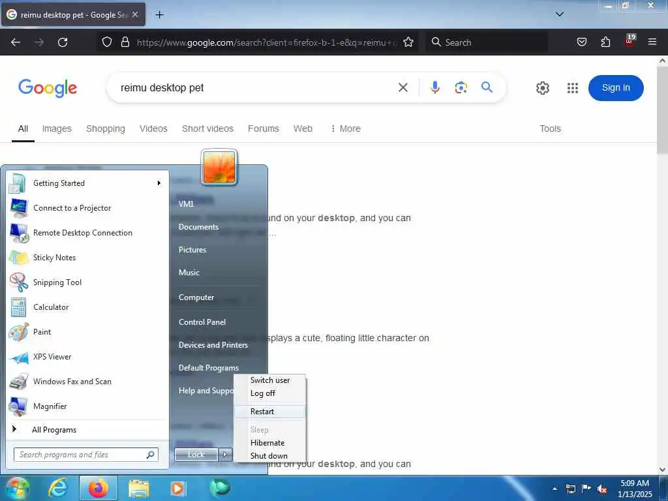Viewport: 668px width, 501px height.
Task: Open Short videos results tab
Action: [207, 129]
